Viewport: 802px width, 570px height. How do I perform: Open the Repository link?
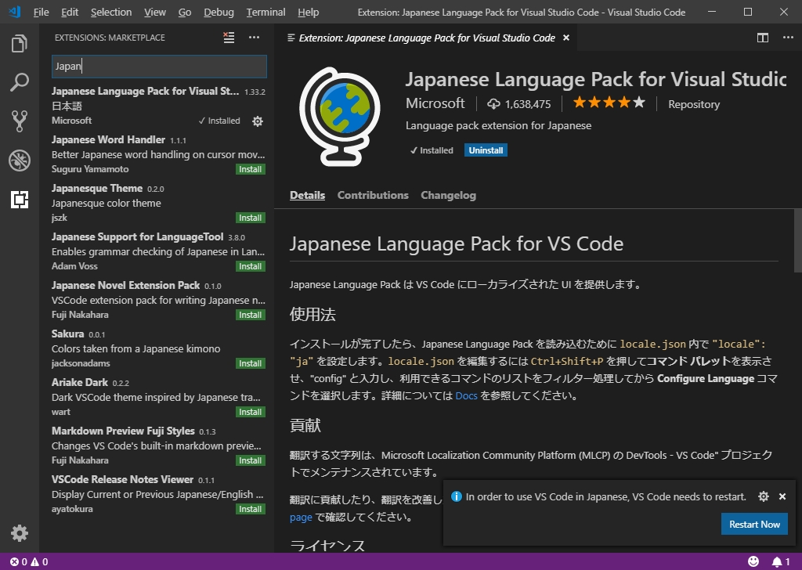(x=694, y=104)
